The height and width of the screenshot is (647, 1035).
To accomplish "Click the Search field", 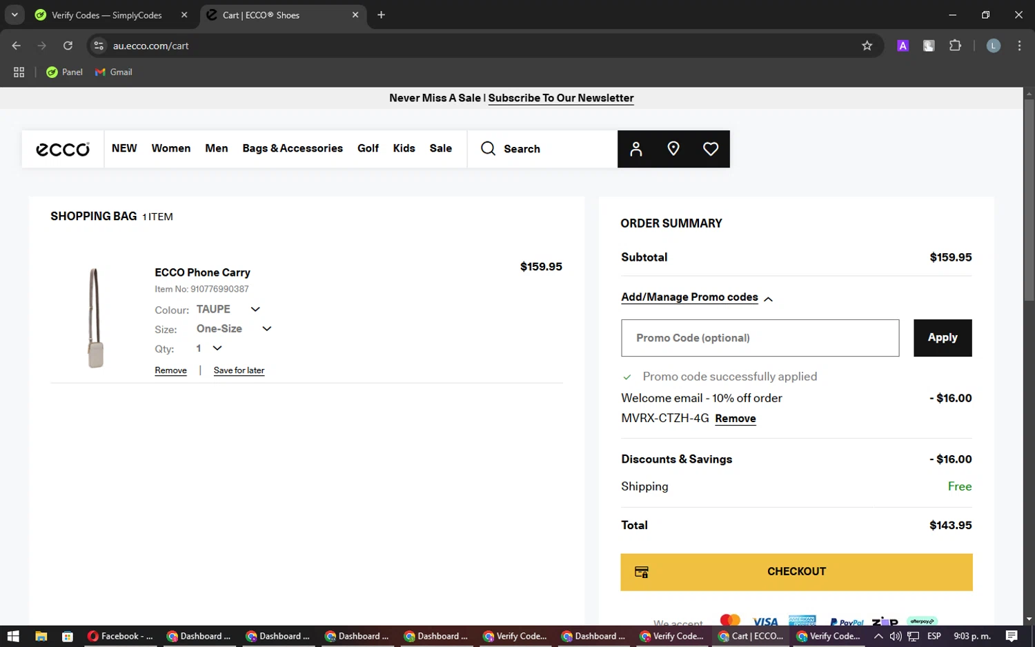I will [542, 149].
